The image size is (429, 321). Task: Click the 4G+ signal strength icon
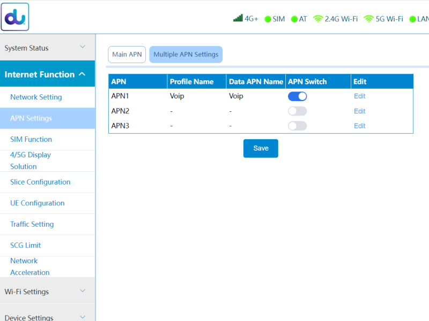(x=238, y=19)
